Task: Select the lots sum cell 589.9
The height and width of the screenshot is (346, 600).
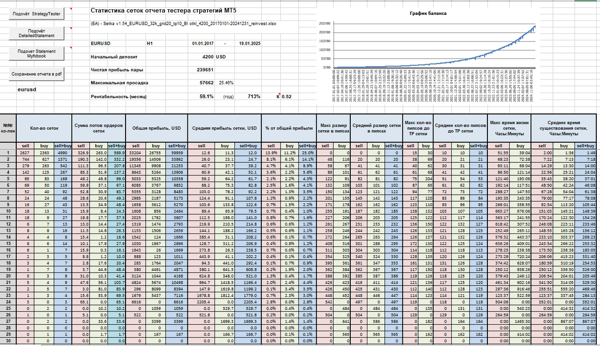Action: [116, 153]
